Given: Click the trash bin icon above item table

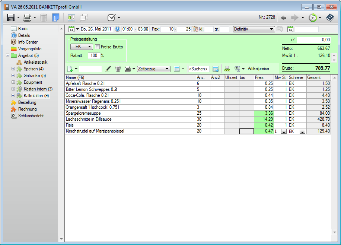Looking at the screenshot, I should point(118,69).
